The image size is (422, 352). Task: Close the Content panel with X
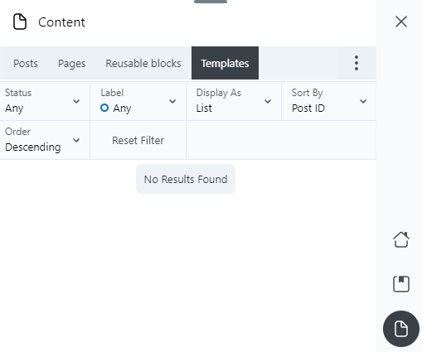401,22
